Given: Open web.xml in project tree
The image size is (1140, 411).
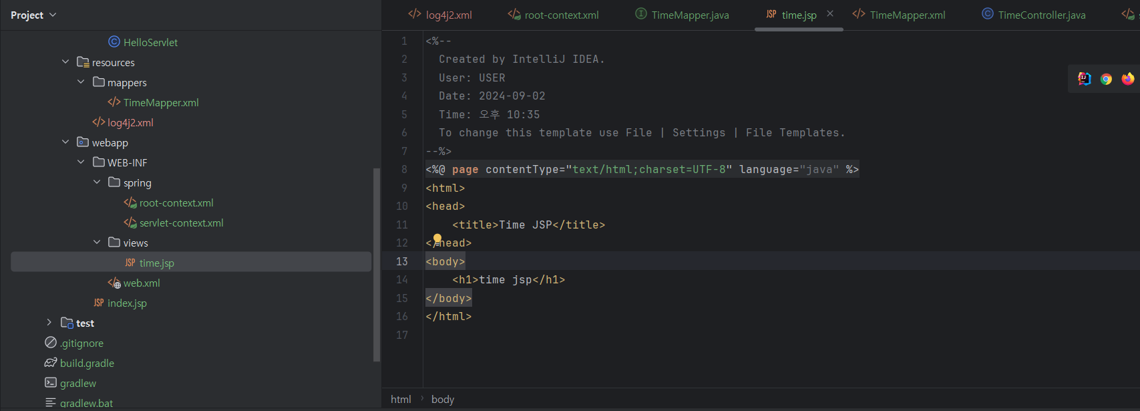Looking at the screenshot, I should (x=142, y=283).
